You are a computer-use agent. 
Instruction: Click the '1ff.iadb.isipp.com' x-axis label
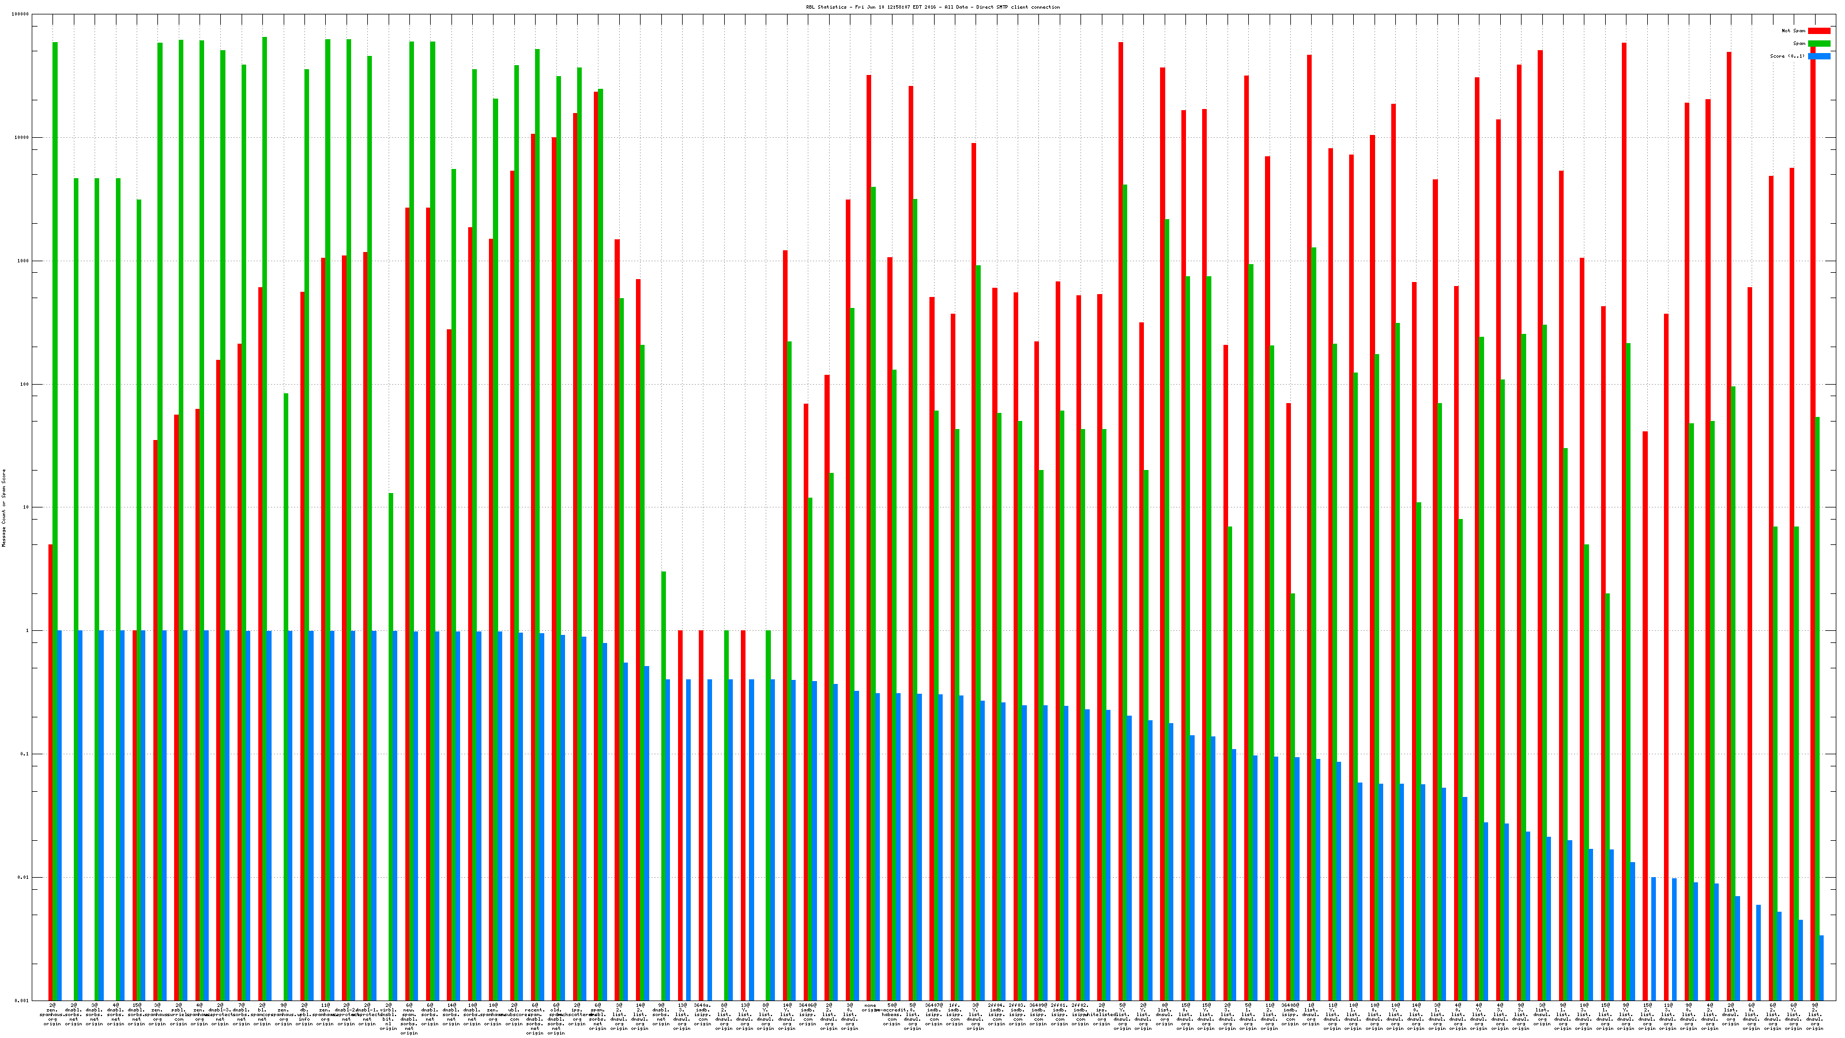pos(955,1014)
